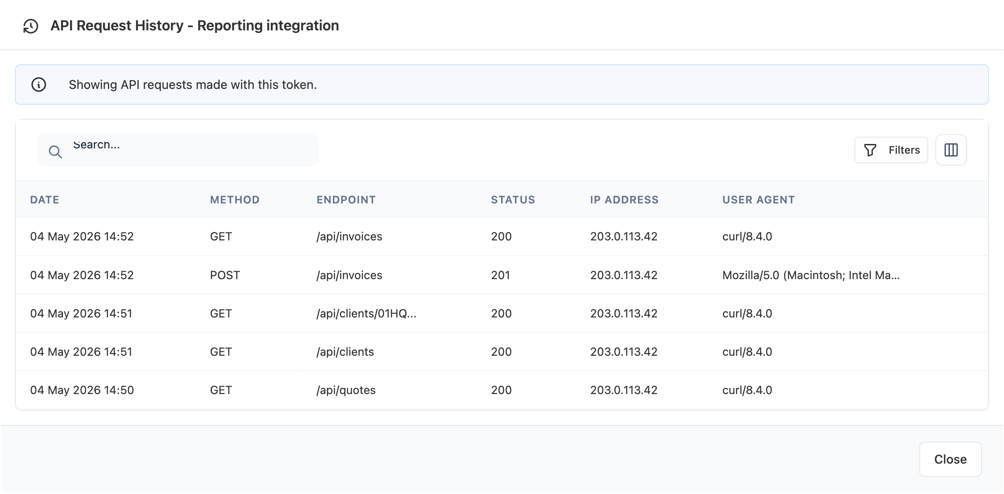Click the dialog title API Request History
Viewport: 1004px width, 494px height.
click(x=195, y=26)
